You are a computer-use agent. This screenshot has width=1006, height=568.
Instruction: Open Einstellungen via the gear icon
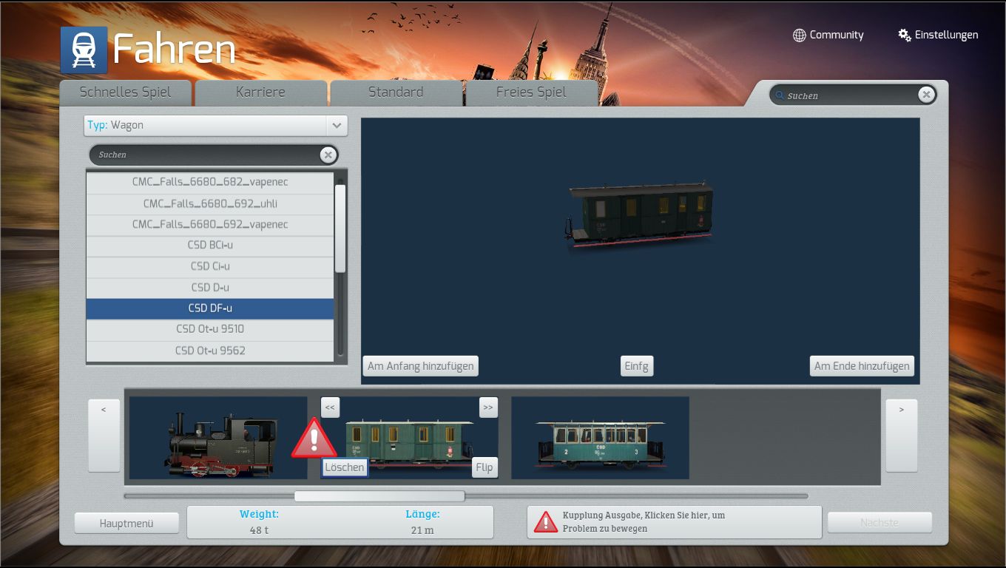(905, 35)
